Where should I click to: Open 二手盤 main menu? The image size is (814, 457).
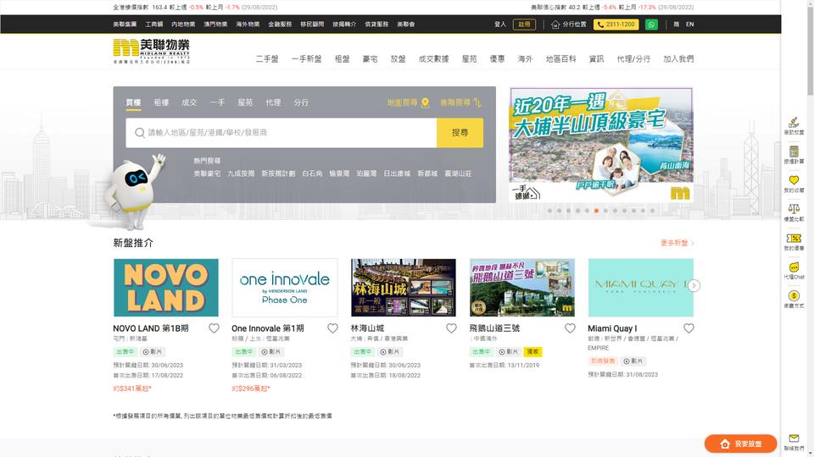tap(267, 59)
